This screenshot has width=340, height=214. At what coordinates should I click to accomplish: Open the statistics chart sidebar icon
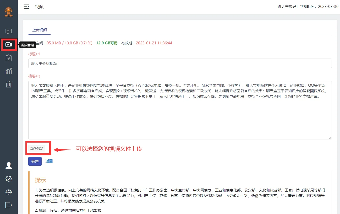pos(9,71)
